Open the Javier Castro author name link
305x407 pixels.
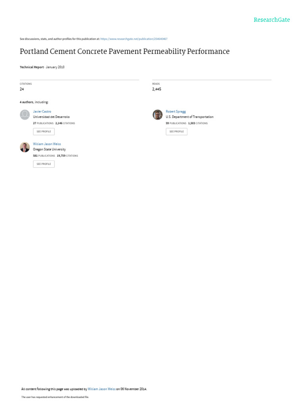(x=42, y=112)
